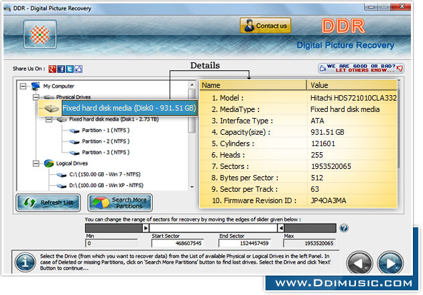Click the My Computer monitor icon
This screenshot has width=423, height=295.
pyautogui.click(x=36, y=86)
